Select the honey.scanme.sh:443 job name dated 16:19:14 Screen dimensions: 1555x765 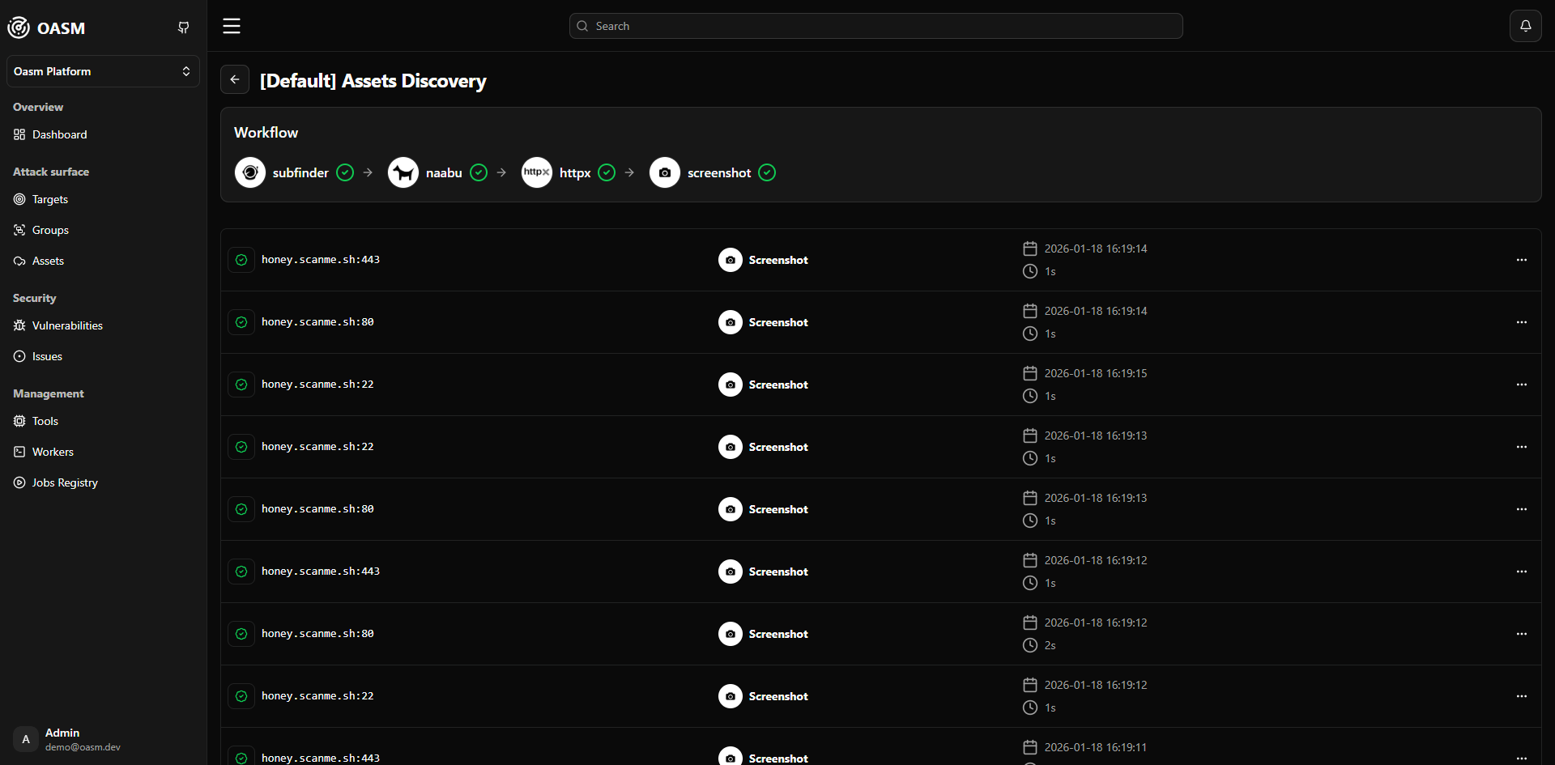click(321, 260)
